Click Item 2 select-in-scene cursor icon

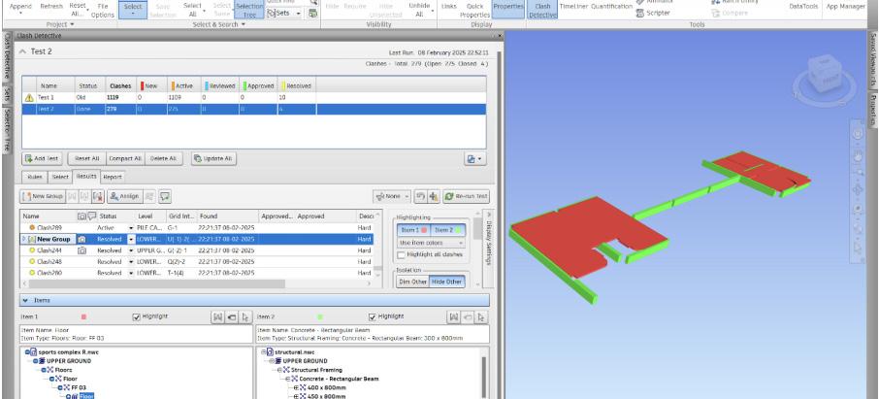(481, 317)
